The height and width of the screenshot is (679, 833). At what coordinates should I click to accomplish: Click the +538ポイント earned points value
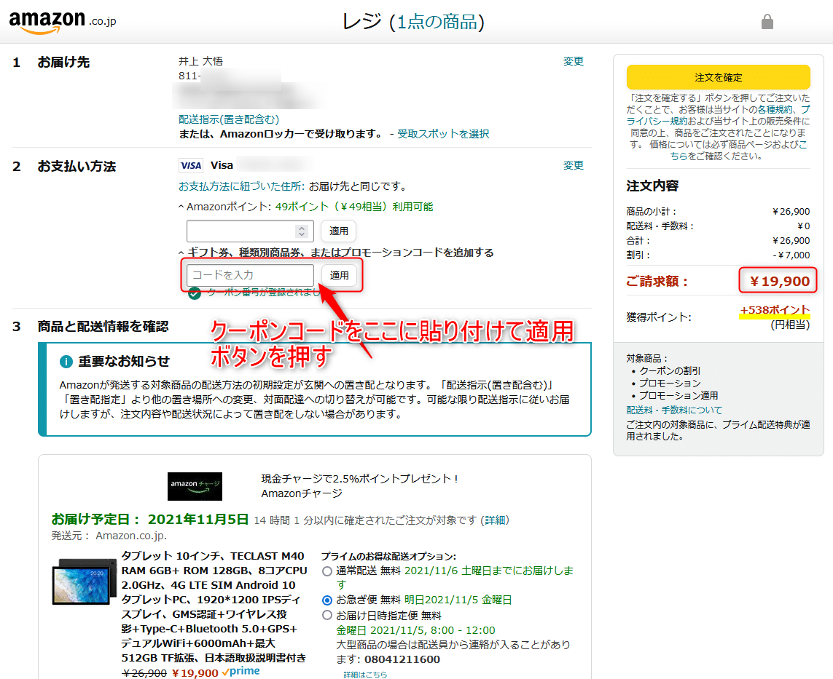(x=775, y=310)
